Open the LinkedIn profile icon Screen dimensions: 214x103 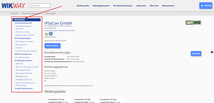click(x=51, y=34)
